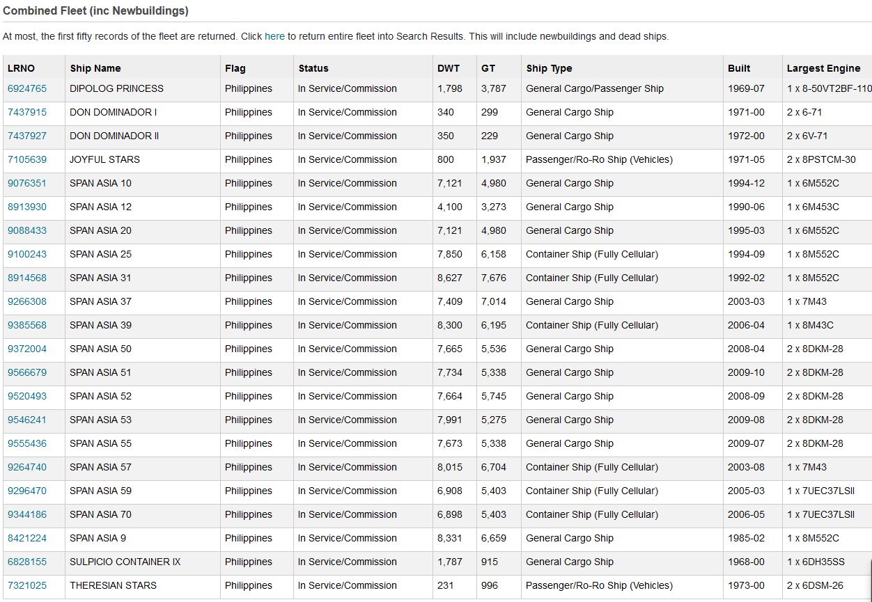
Task: Click the DWT column header
Action: (x=449, y=68)
